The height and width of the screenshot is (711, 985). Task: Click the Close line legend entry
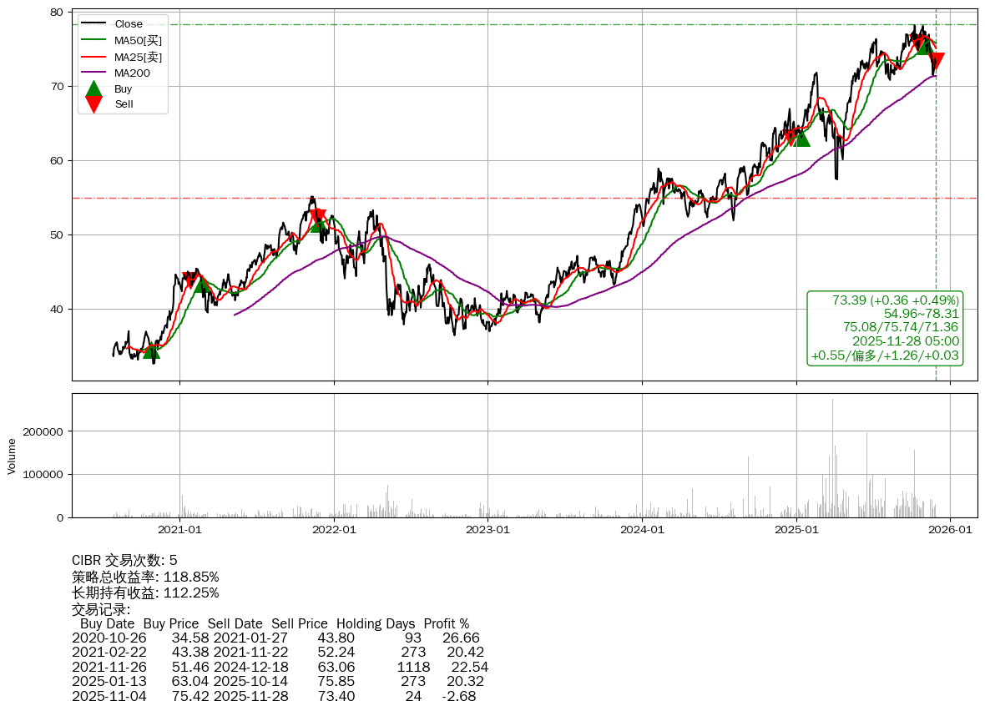[129, 24]
